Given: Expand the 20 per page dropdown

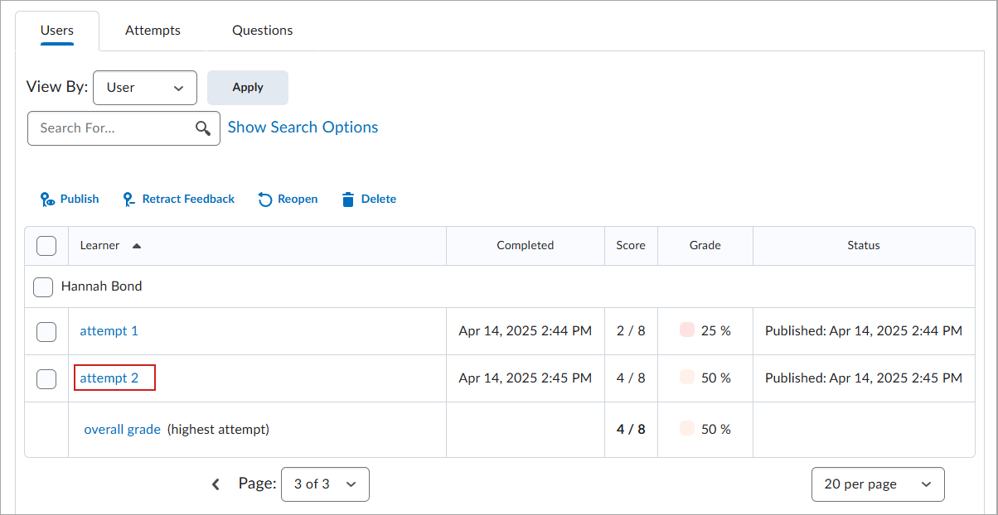Looking at the screenshot, I should tap(877, 484).
